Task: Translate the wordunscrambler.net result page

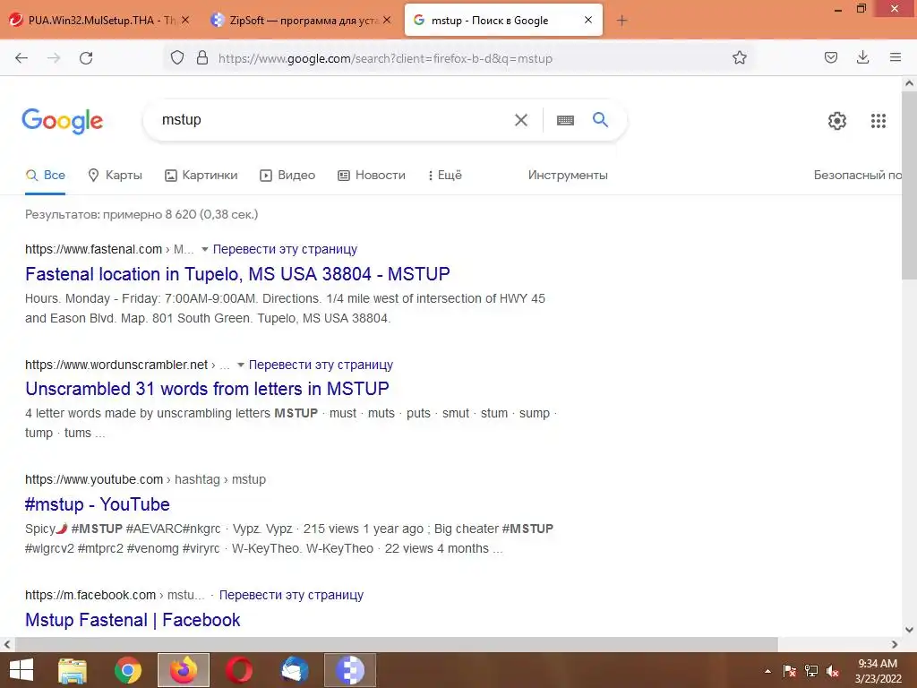Action: (321, 365)
